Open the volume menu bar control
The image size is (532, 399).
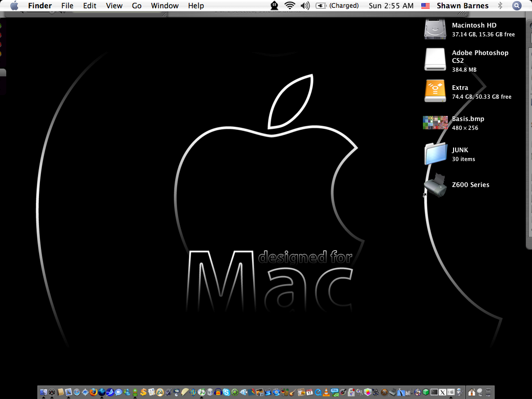pyautogui.click(x=305, y=5)
